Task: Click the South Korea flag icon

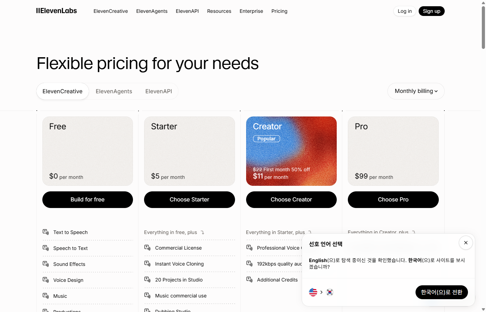Action: tap(330, 292)
